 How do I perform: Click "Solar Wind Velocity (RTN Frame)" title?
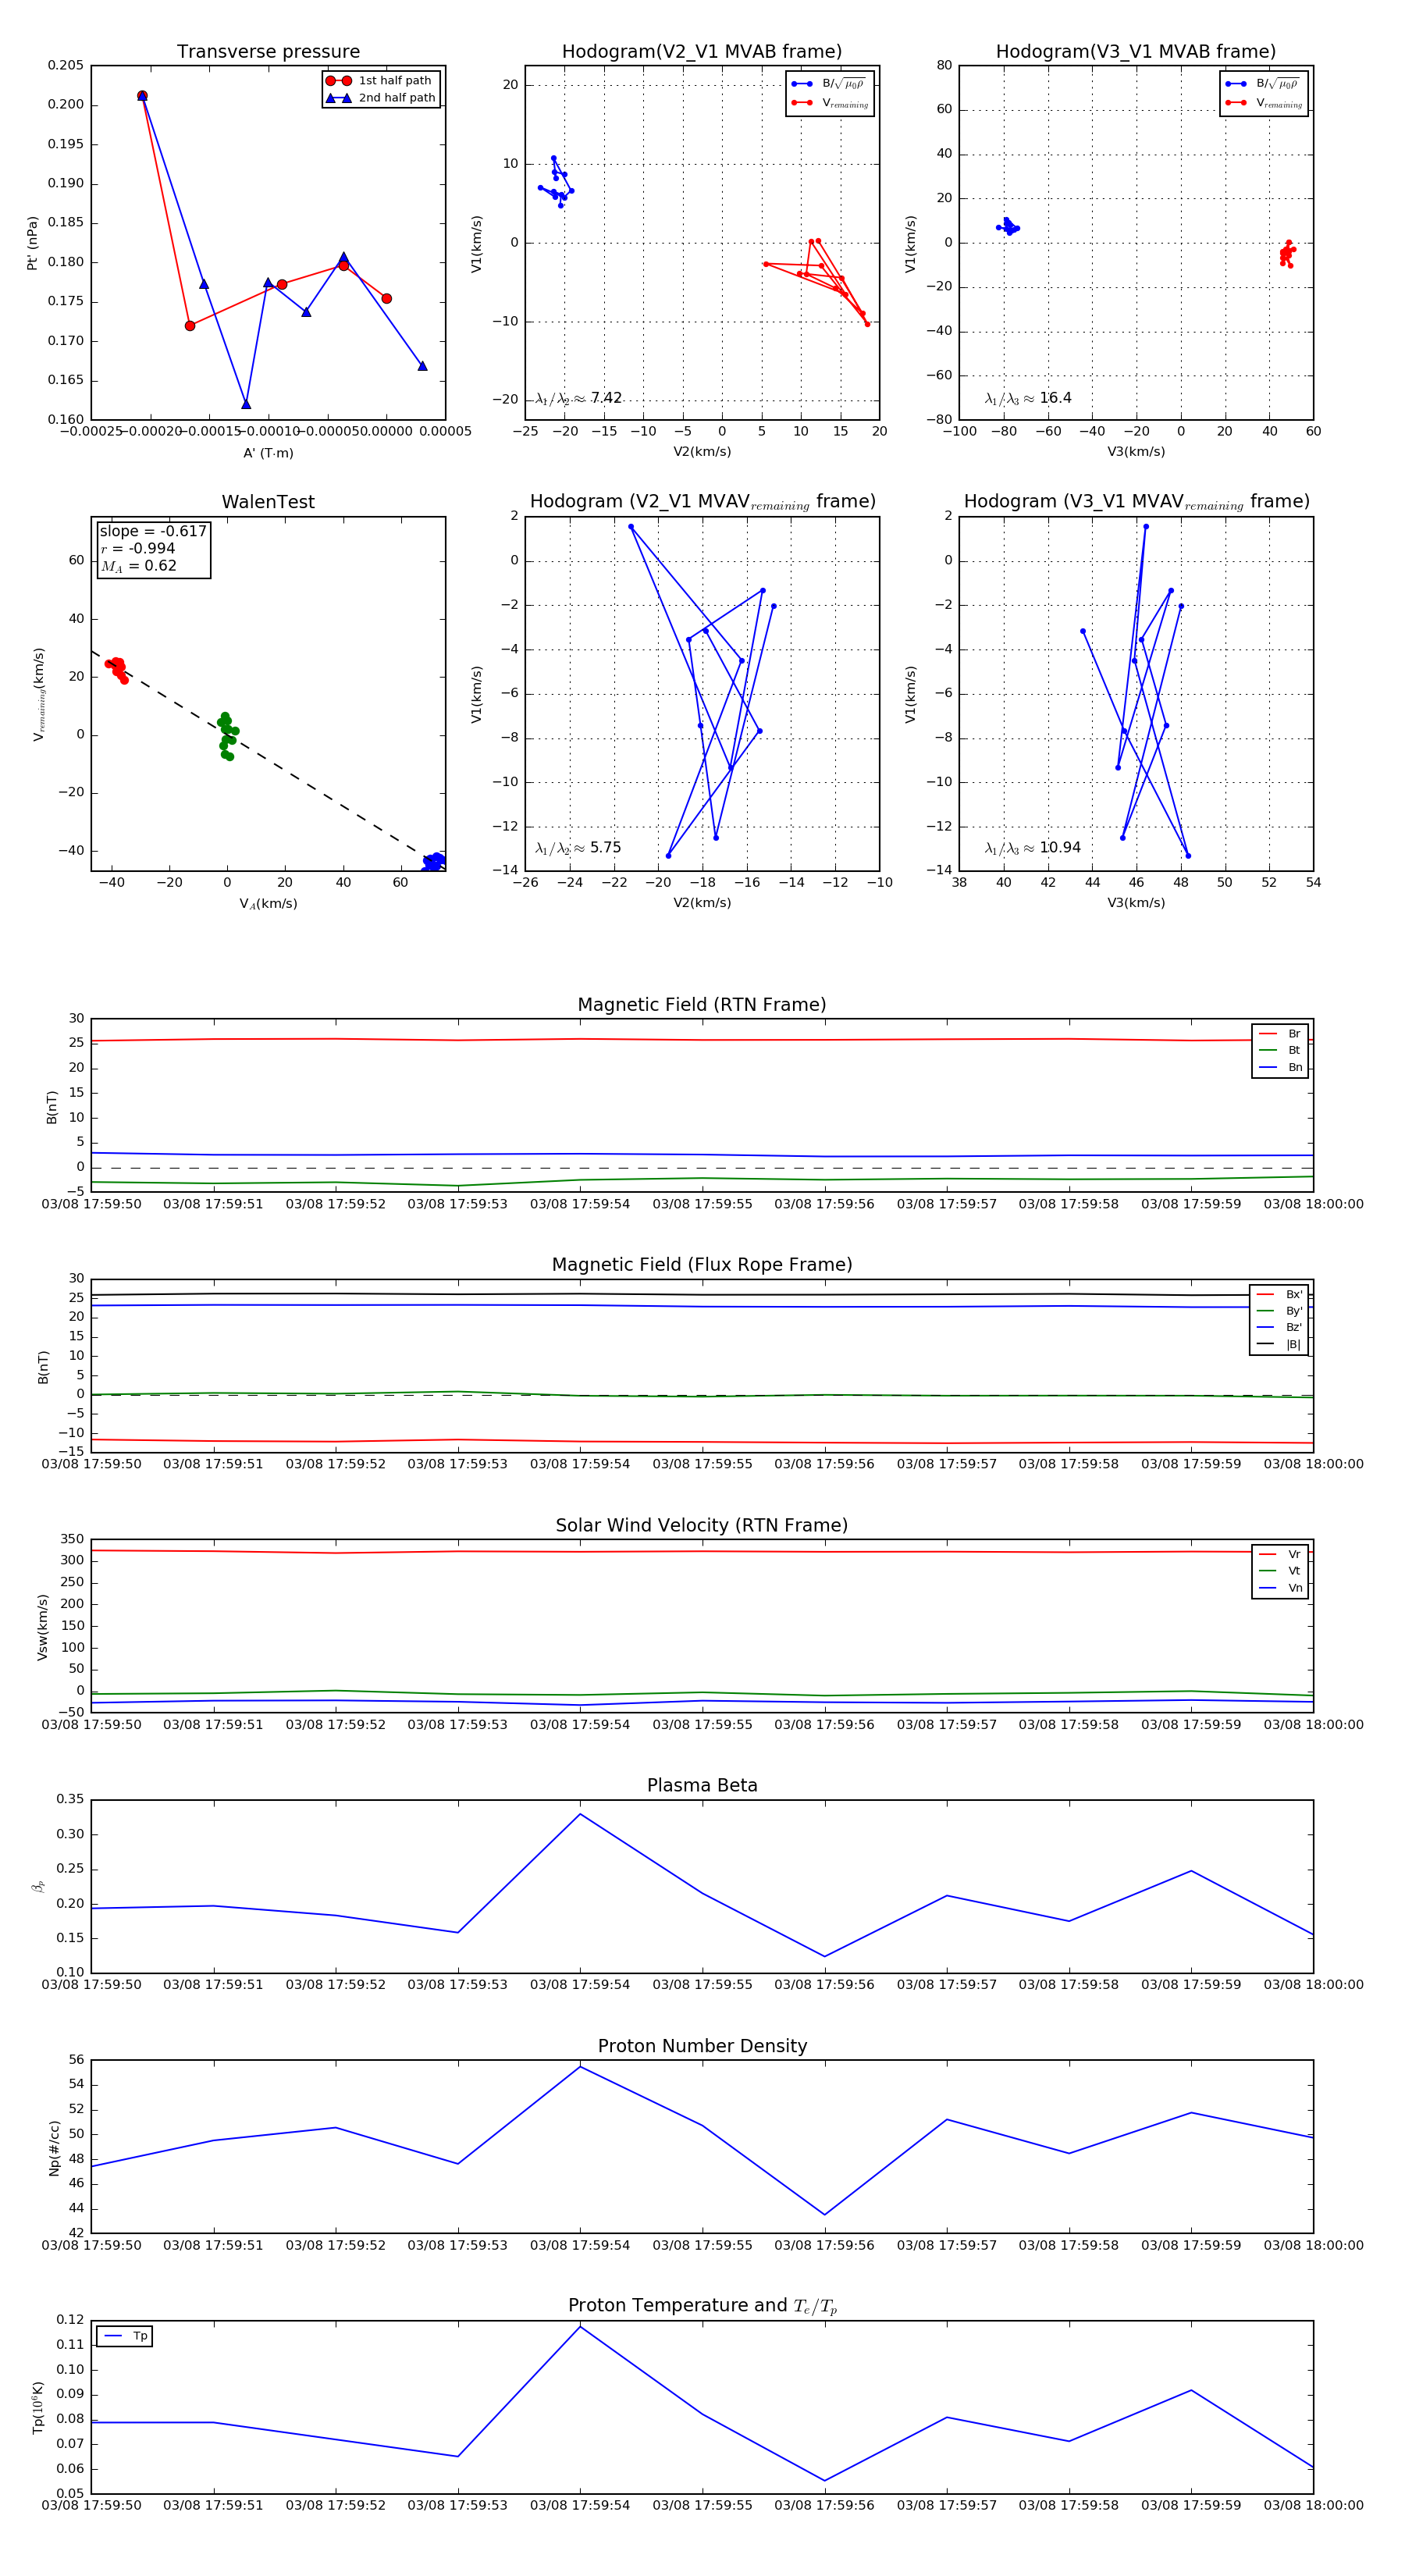[x=702, y=1525]
